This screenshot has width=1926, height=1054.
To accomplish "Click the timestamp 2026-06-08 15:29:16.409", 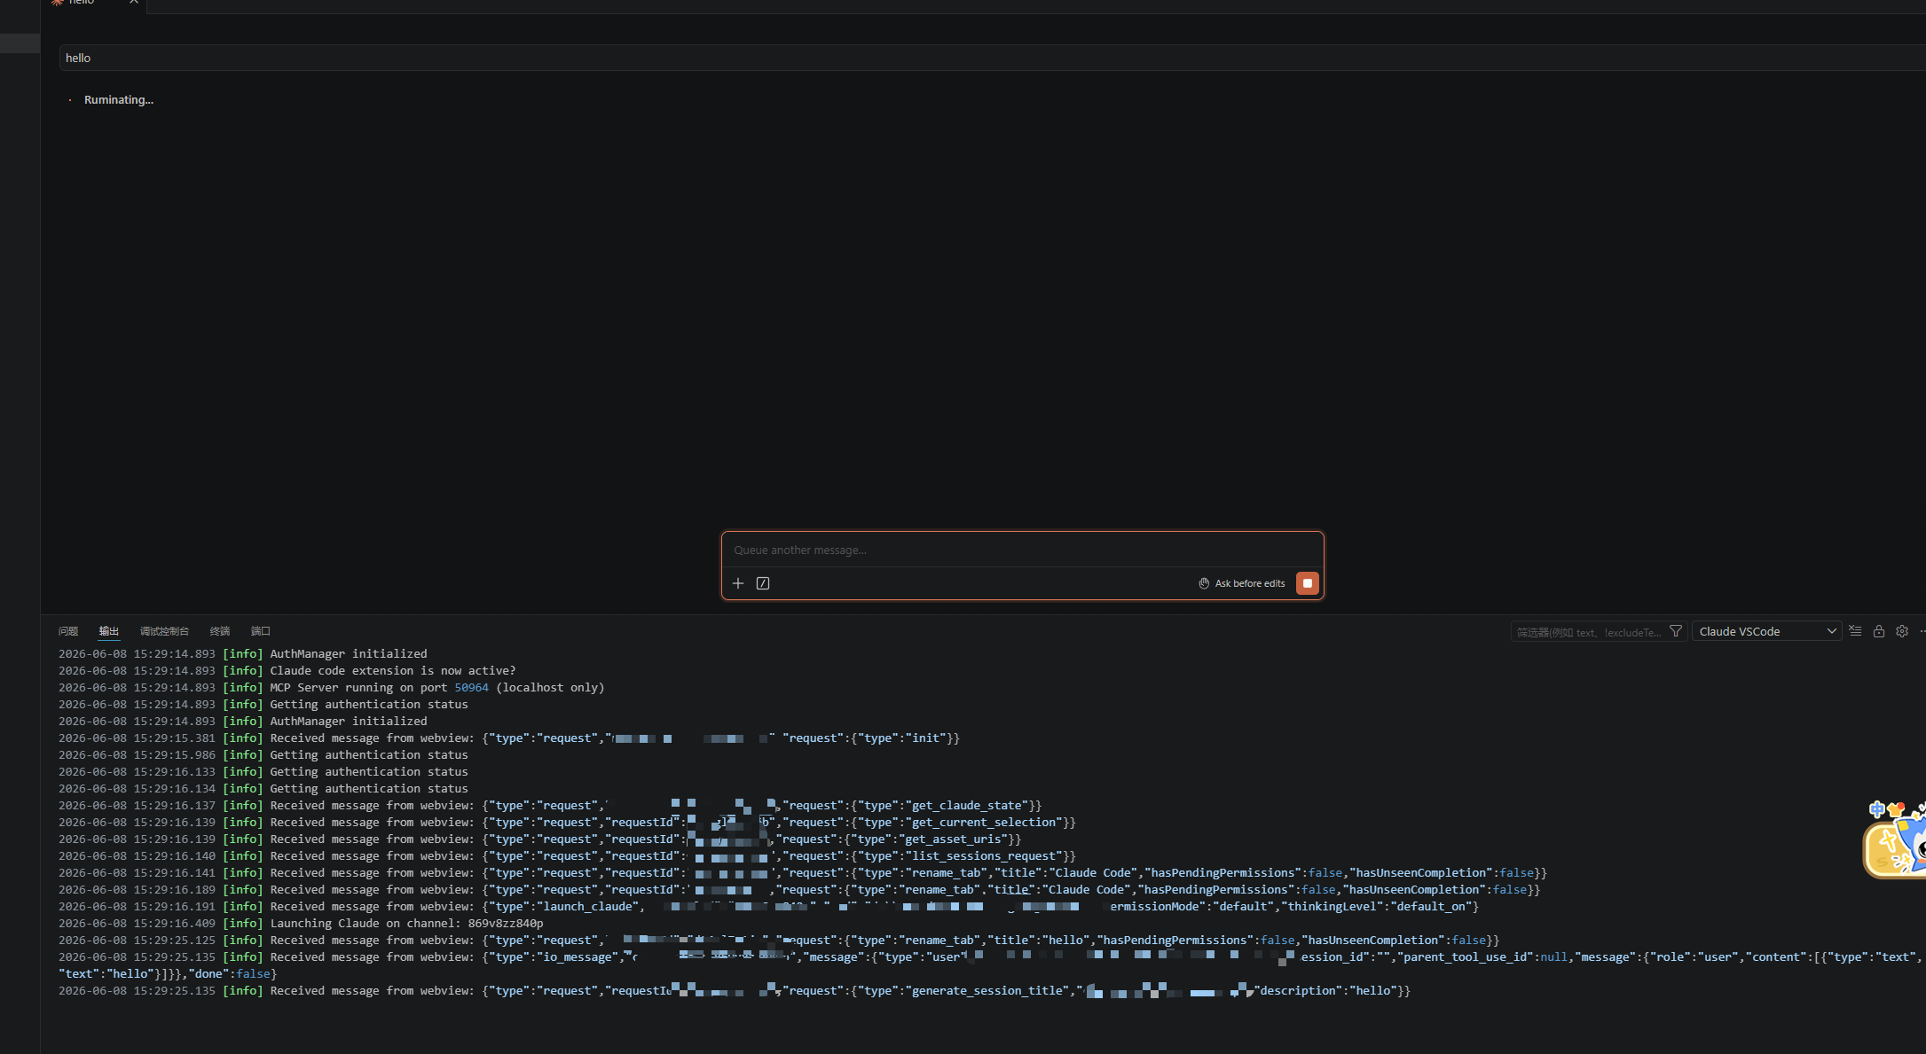I will click(137, 924).
